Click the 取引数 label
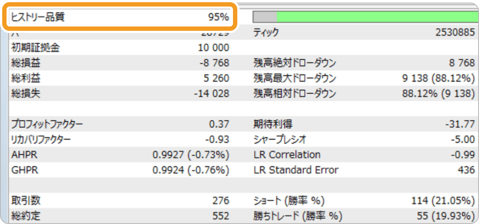Image resolution: width=479 pixels, height=224 pixels. click(26, 201)
